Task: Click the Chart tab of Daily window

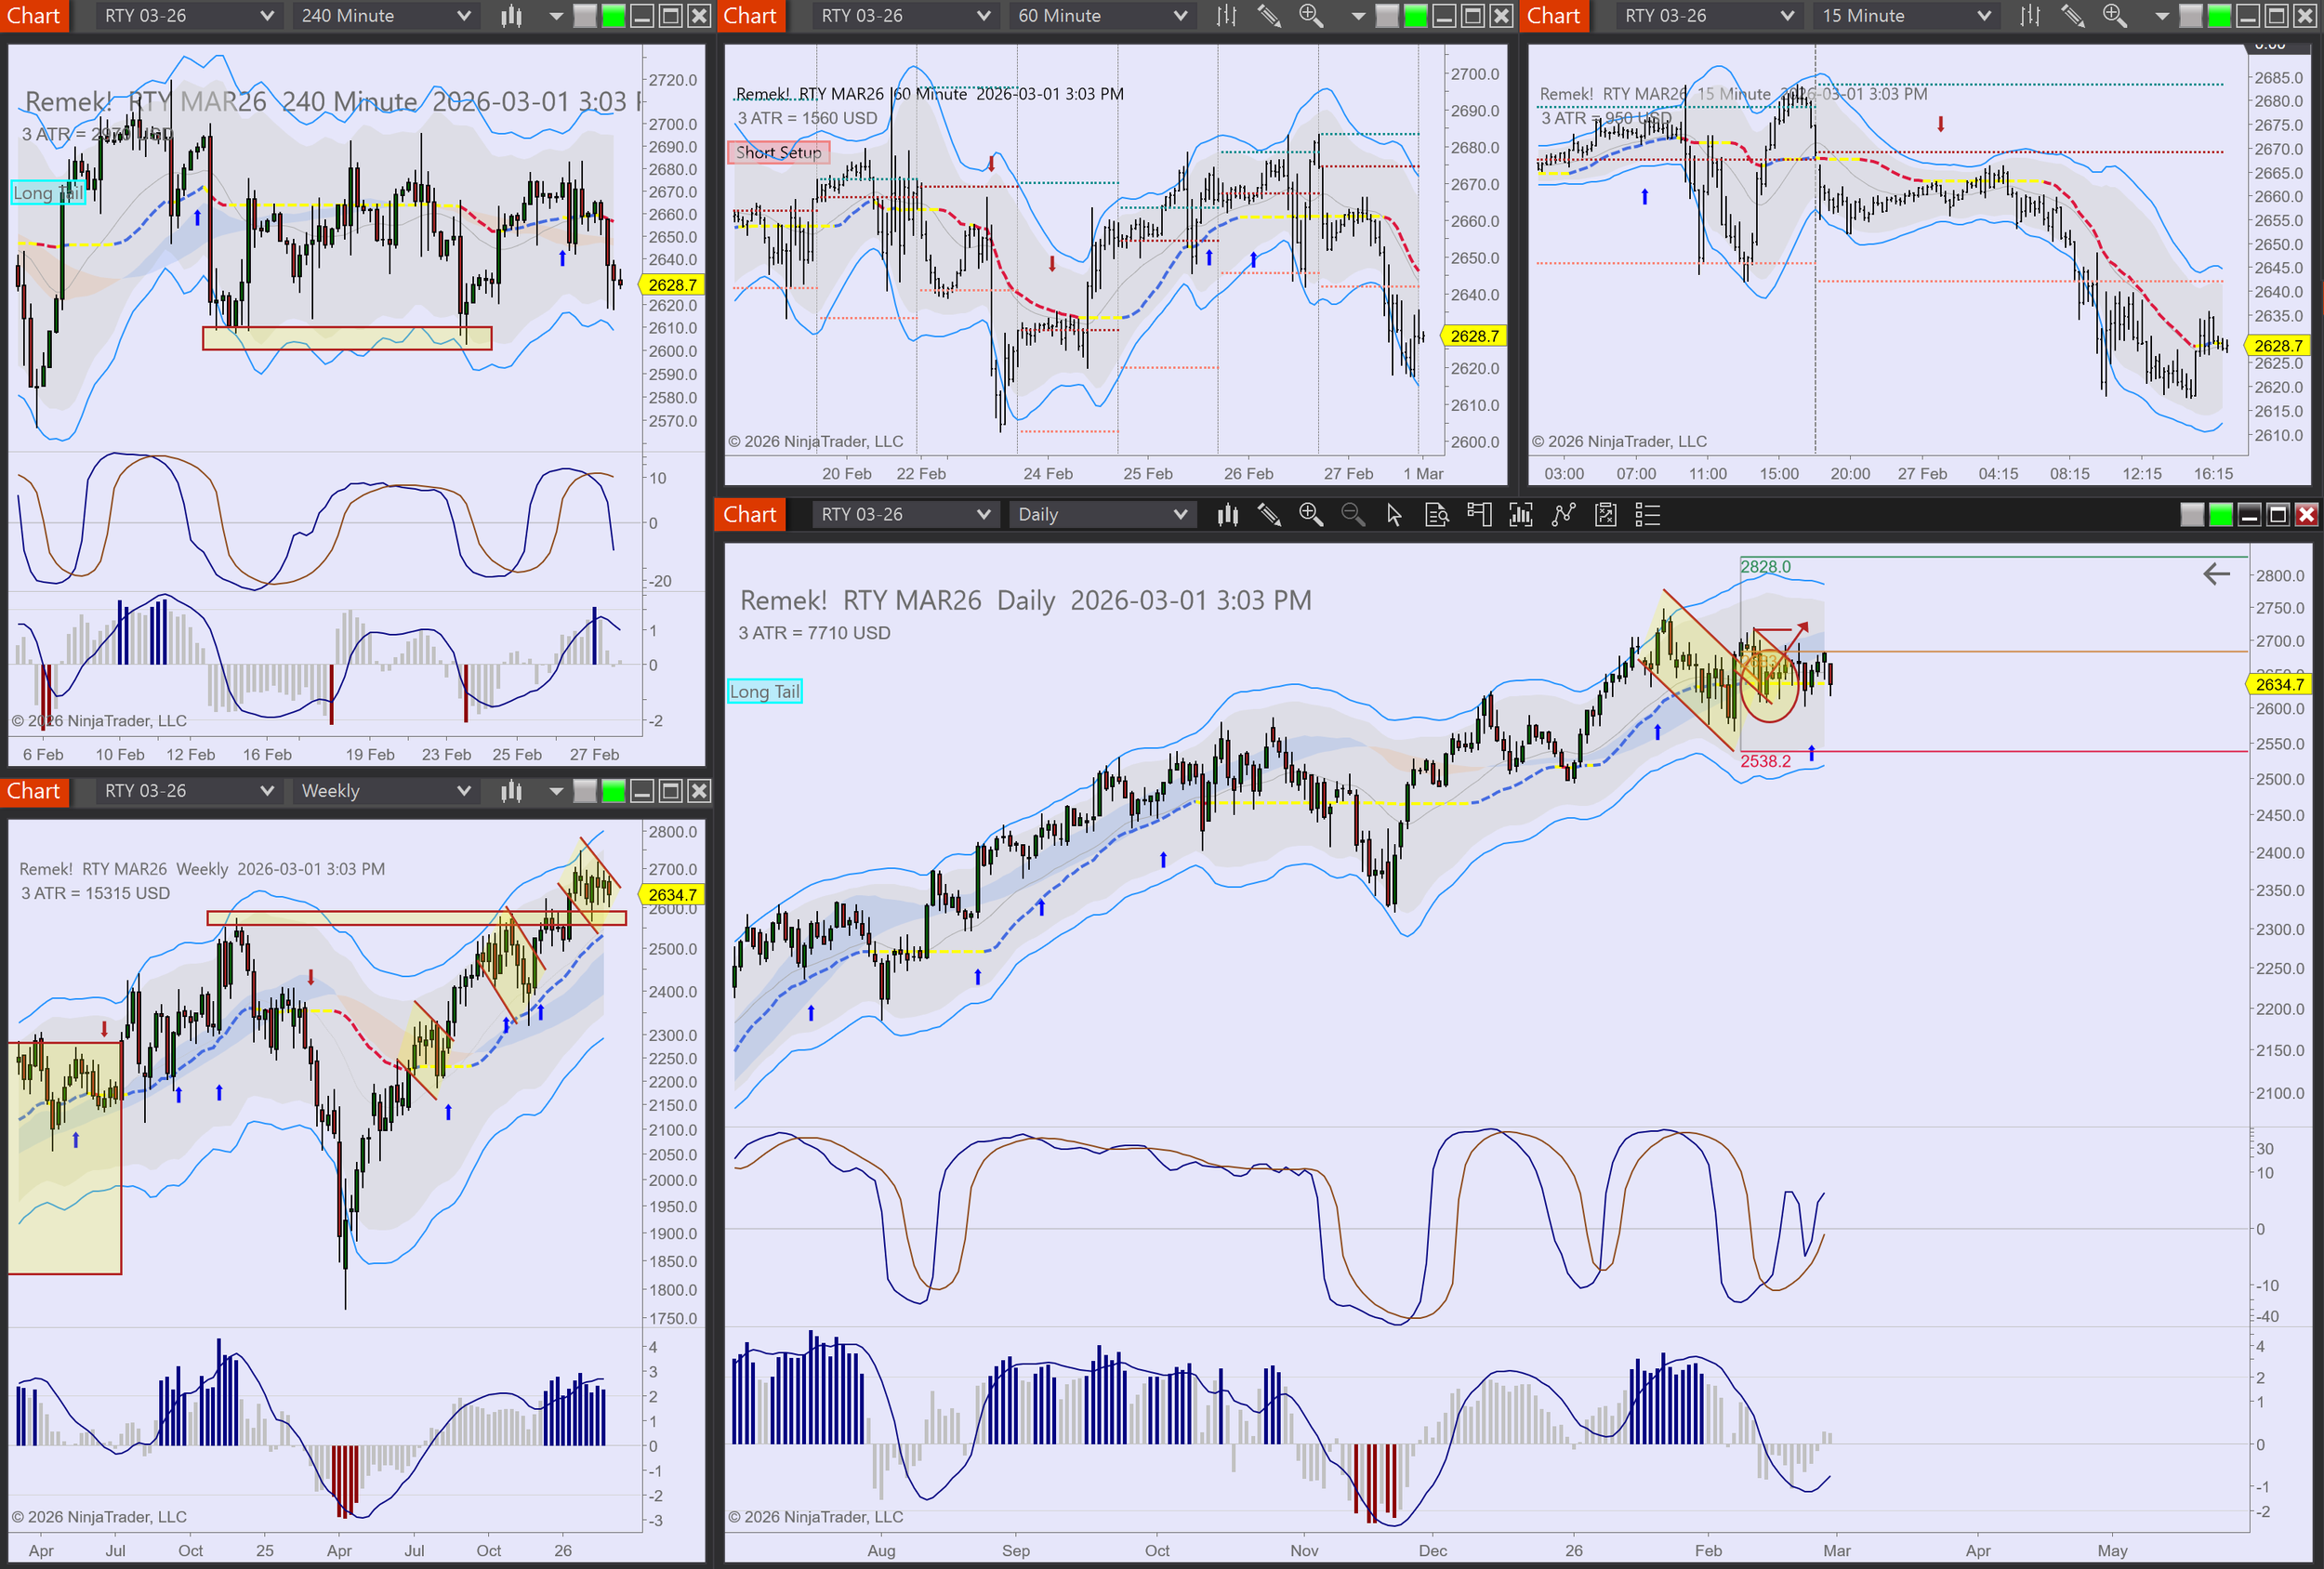Action: pos(749,515)
